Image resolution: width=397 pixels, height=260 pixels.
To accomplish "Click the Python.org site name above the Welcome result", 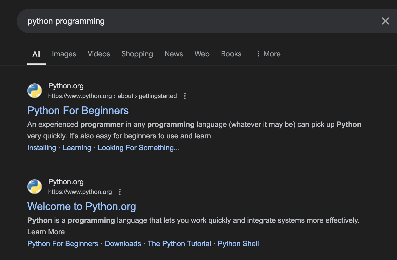I will [x=66, y=182].
